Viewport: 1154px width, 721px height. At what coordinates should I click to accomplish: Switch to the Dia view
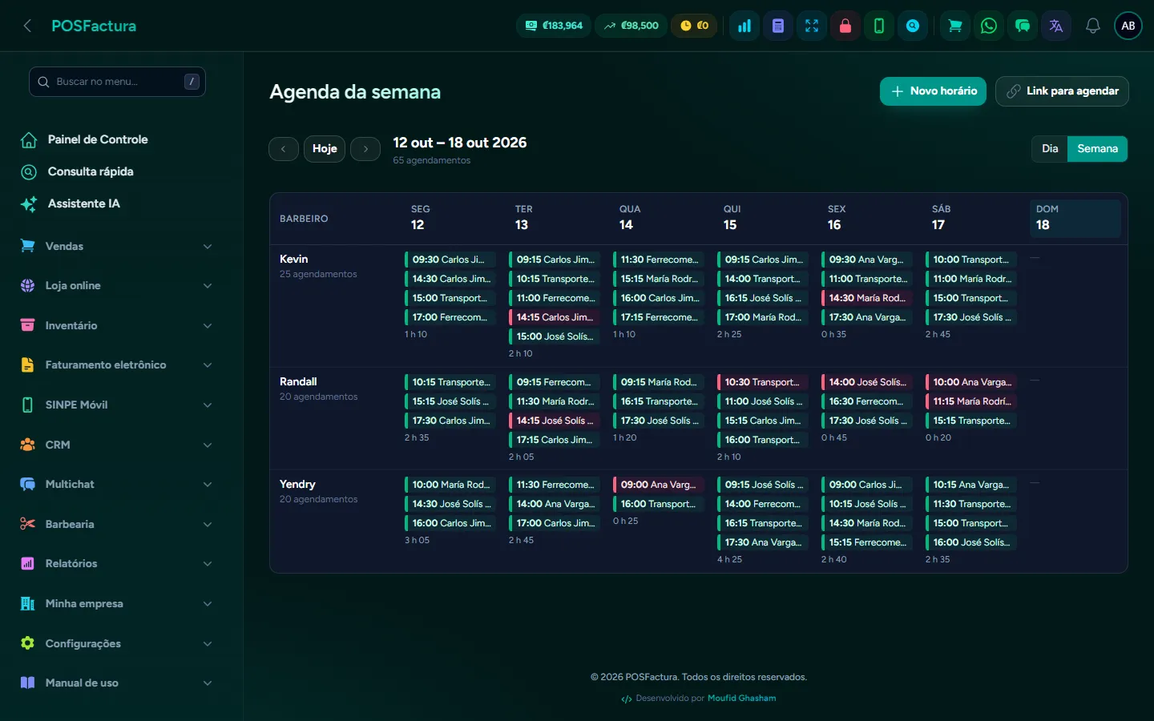click(x=1050, y=149)
